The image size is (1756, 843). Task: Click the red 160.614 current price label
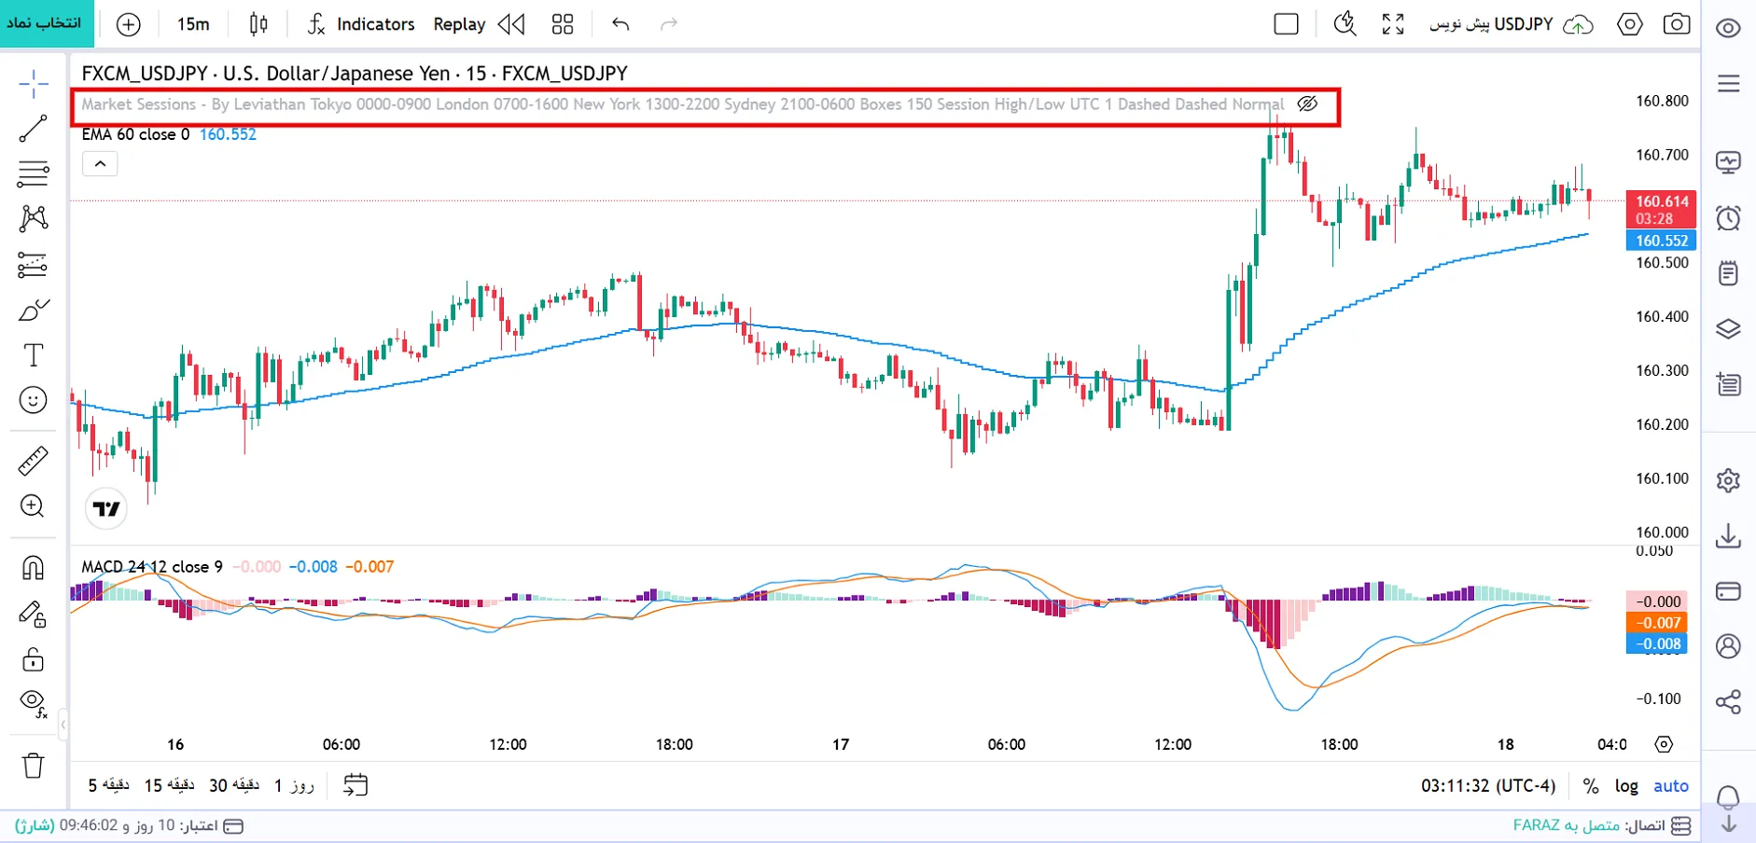[x=1661, y=210]
